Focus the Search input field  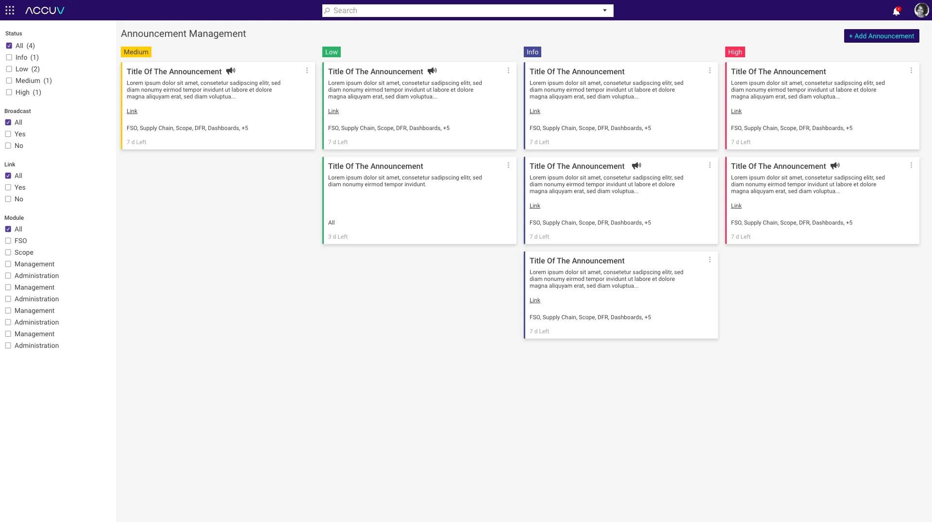click(x=467, y=11)
